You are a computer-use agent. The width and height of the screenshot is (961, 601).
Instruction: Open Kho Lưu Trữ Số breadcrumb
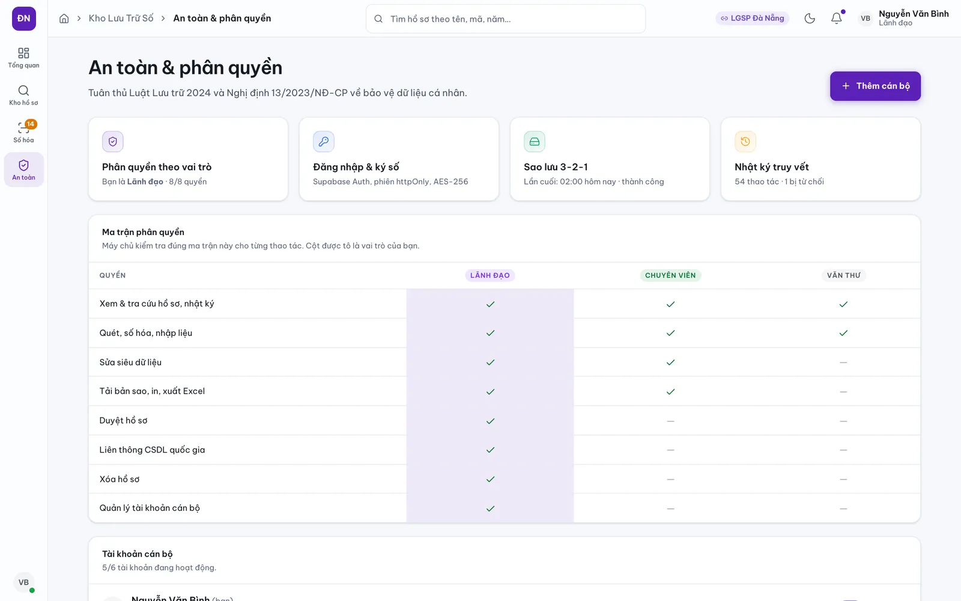pos(121,19)
